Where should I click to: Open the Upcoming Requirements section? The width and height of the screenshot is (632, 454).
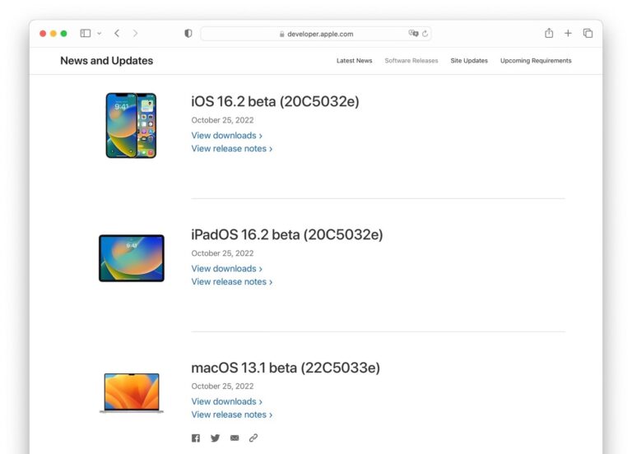[x=536, y=61]
